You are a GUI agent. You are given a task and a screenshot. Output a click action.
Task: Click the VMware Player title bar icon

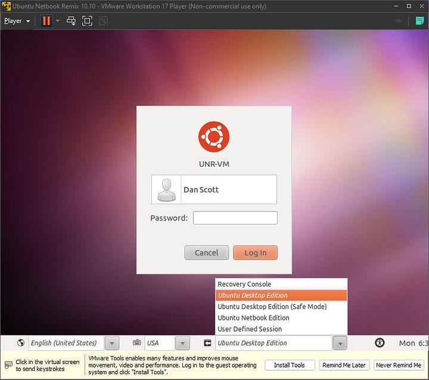6,6
